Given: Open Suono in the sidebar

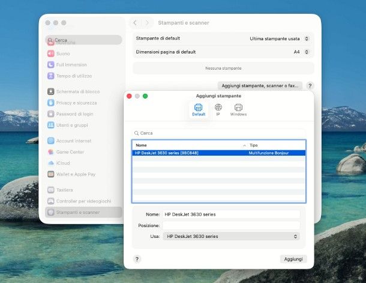Looking at the screenshot, I should click(x=63, y=53).
